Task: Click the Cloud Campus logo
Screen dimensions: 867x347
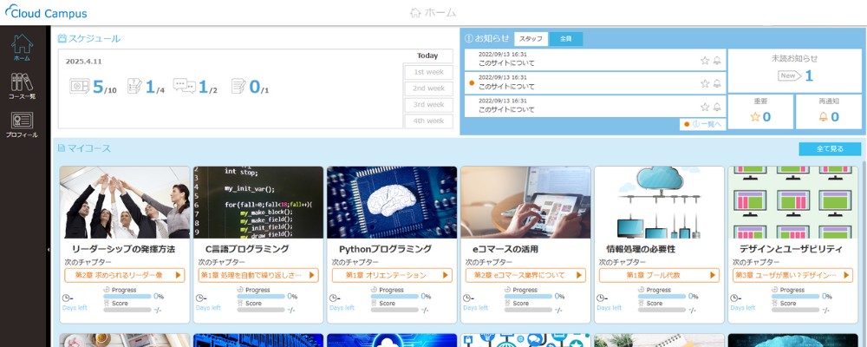Action: (x=45, y=12)
